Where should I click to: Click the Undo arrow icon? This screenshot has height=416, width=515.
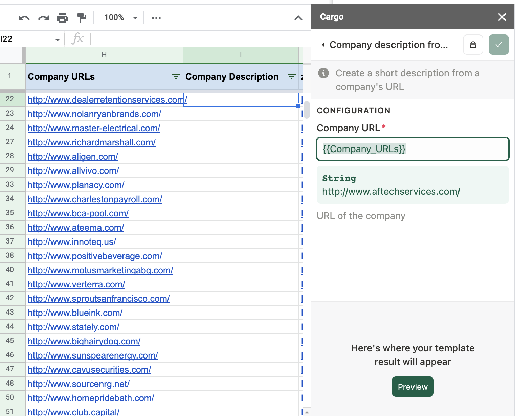[x=24, y=18]
